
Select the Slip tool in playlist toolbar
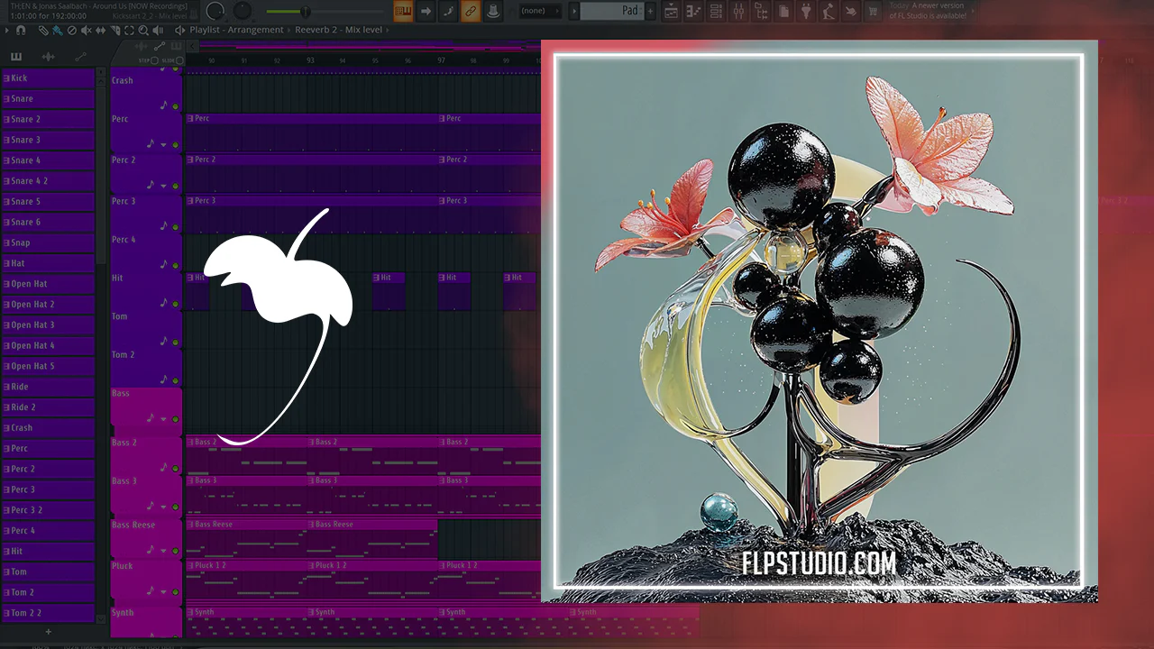100,30
